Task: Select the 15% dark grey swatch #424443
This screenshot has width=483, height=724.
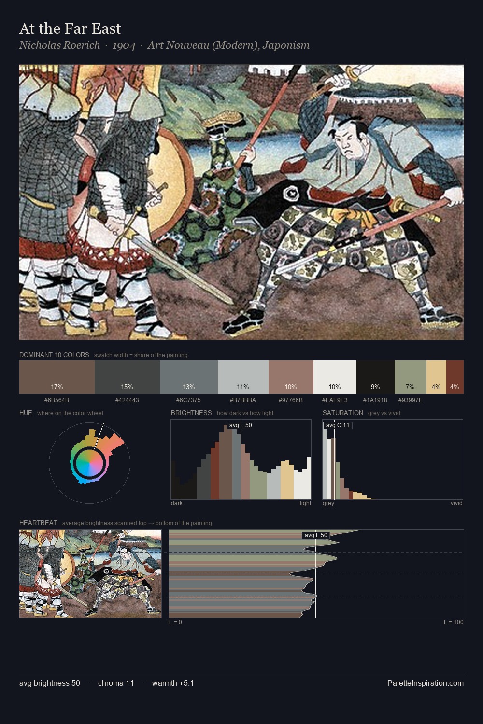Action: pos(127,377)
